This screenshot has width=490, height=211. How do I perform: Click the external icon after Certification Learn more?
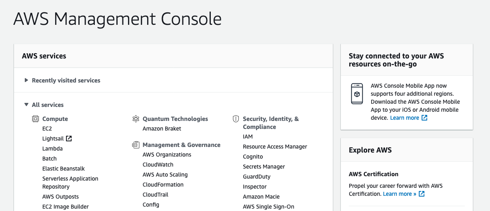422,194
